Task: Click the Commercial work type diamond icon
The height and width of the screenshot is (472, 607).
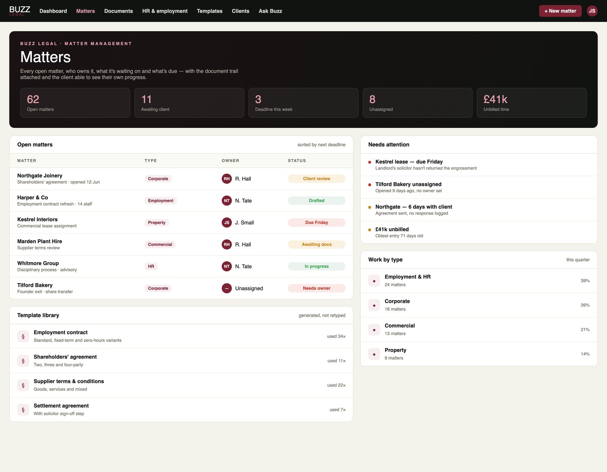Action: click(x=374, y=330)
